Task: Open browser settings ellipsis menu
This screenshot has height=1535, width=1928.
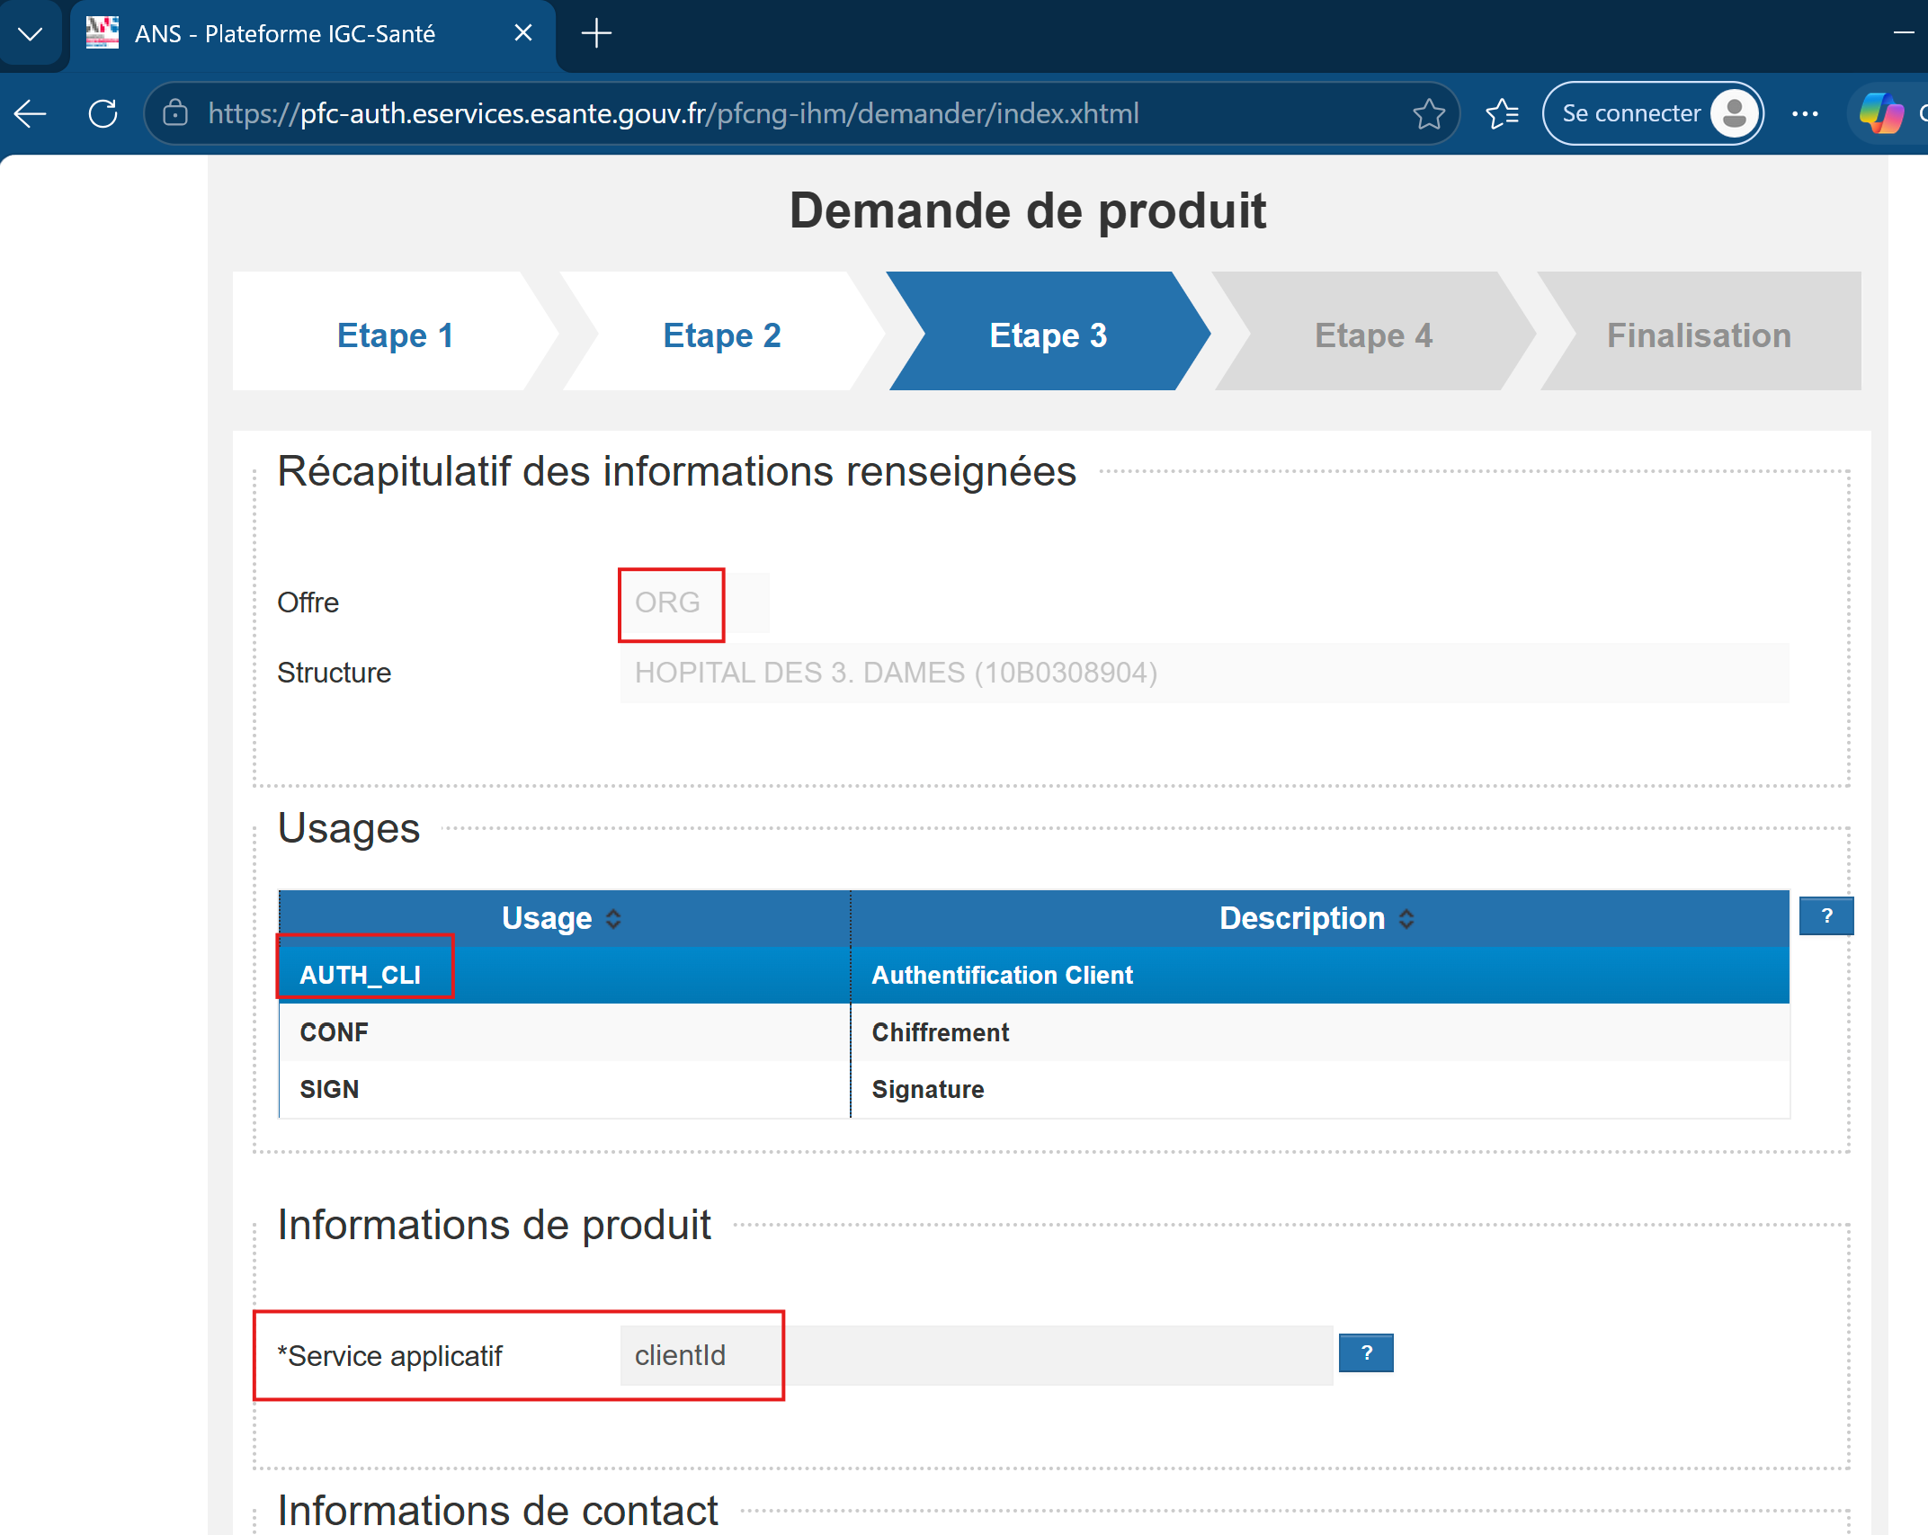Action: pos(1805,113)
